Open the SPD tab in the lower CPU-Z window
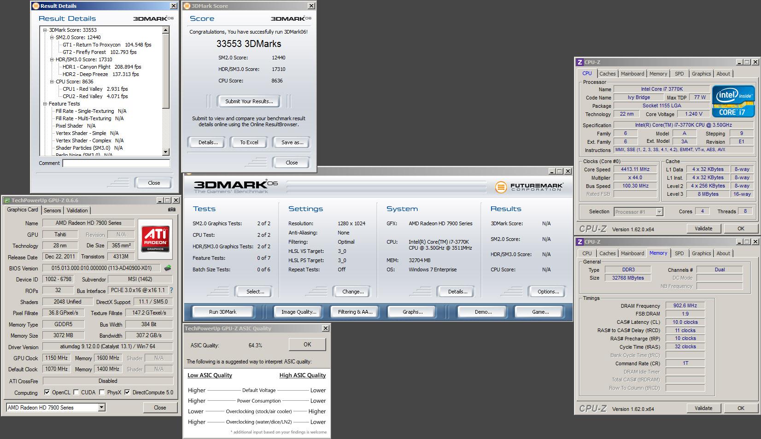 point(679,253)
